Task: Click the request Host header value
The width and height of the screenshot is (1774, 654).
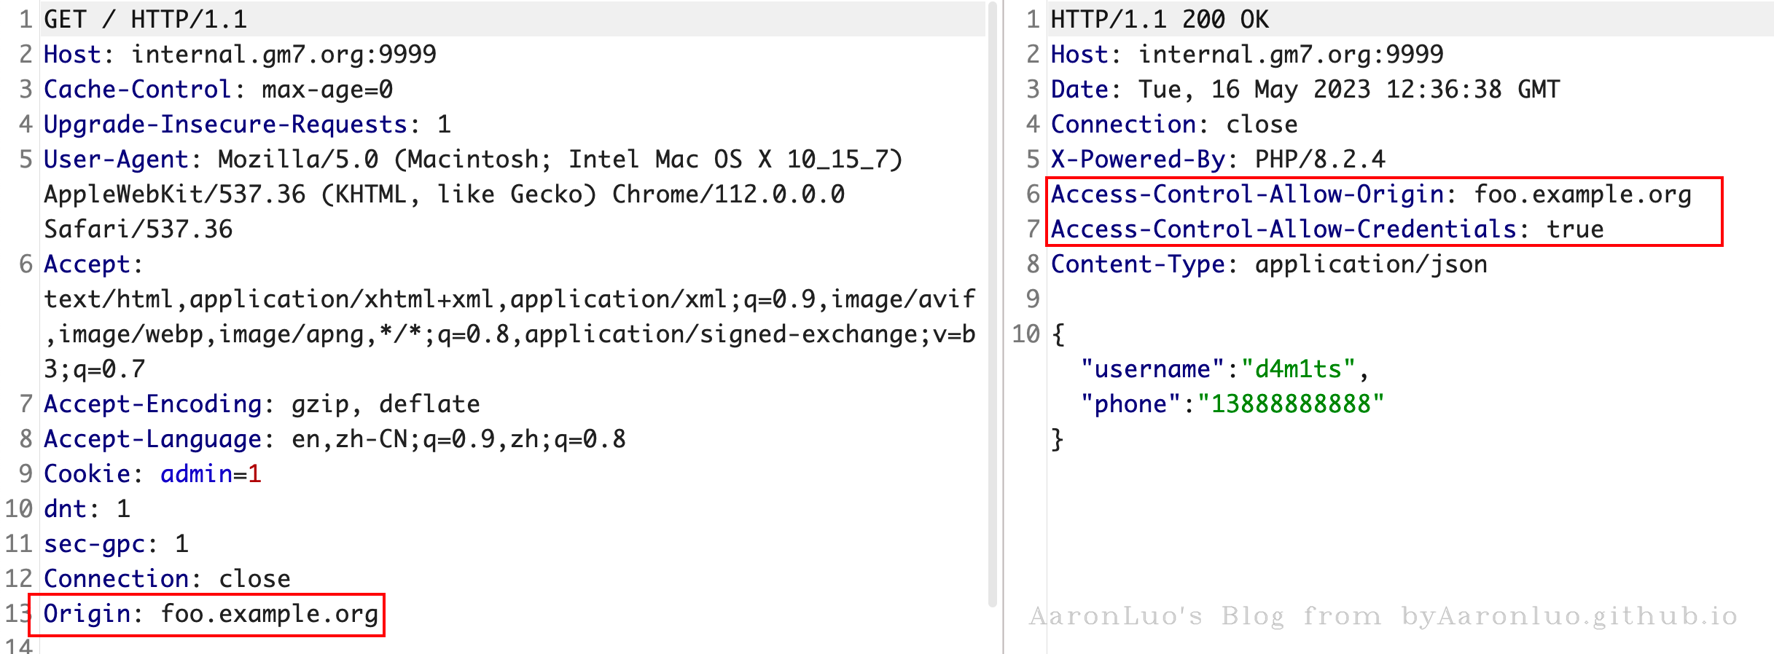Action: (283, 55)
